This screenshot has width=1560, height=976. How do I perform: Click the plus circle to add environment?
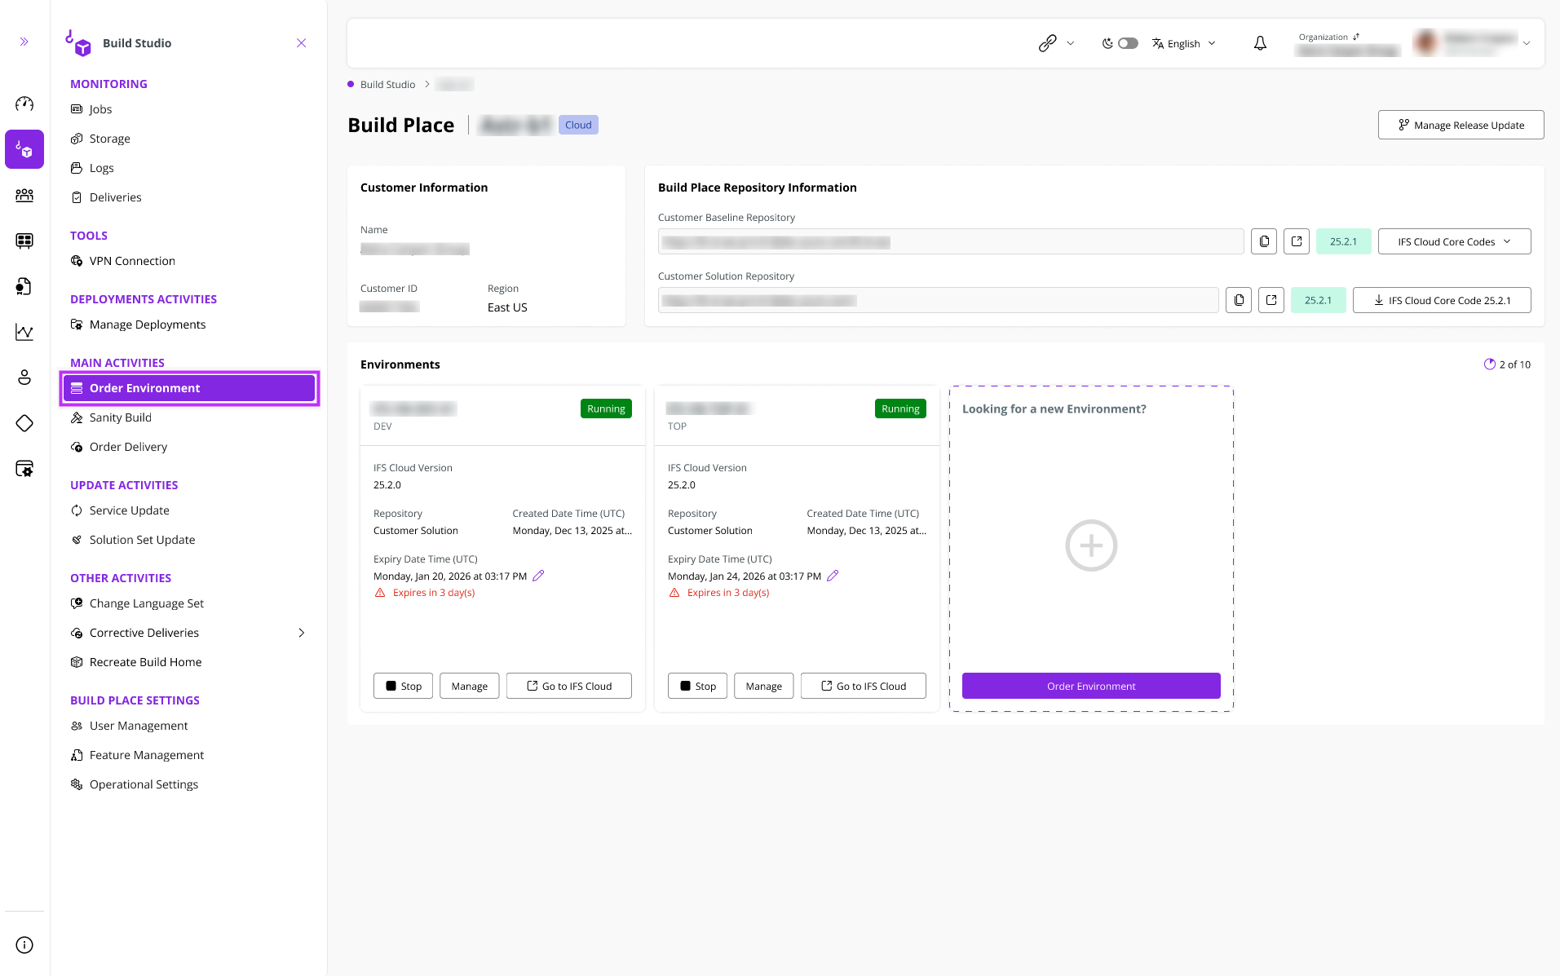coord(1091,545)
